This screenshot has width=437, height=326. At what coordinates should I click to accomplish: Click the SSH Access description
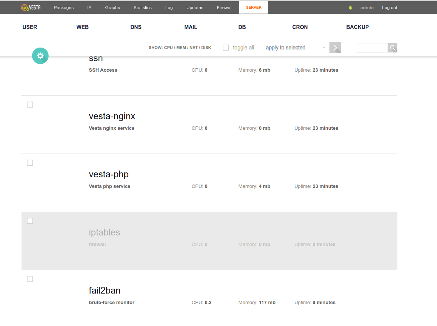pos(103,70)
